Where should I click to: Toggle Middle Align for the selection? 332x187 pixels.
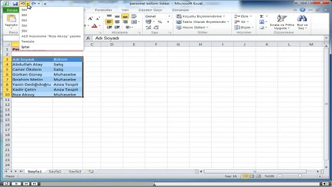click(x=117, y=16)
